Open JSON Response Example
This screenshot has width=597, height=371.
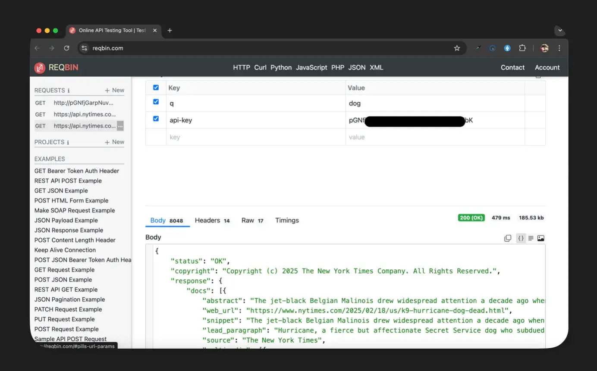coord(69,231)
